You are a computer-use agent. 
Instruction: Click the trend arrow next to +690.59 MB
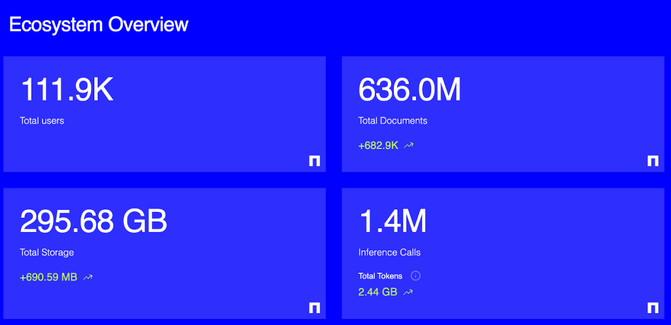pyautogui.click(x=88, y=277)
